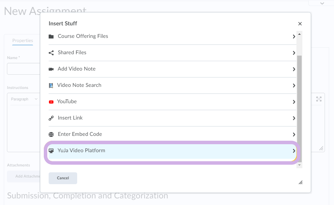Expand the Shared Files chevron arrow

tap(294, 53)
